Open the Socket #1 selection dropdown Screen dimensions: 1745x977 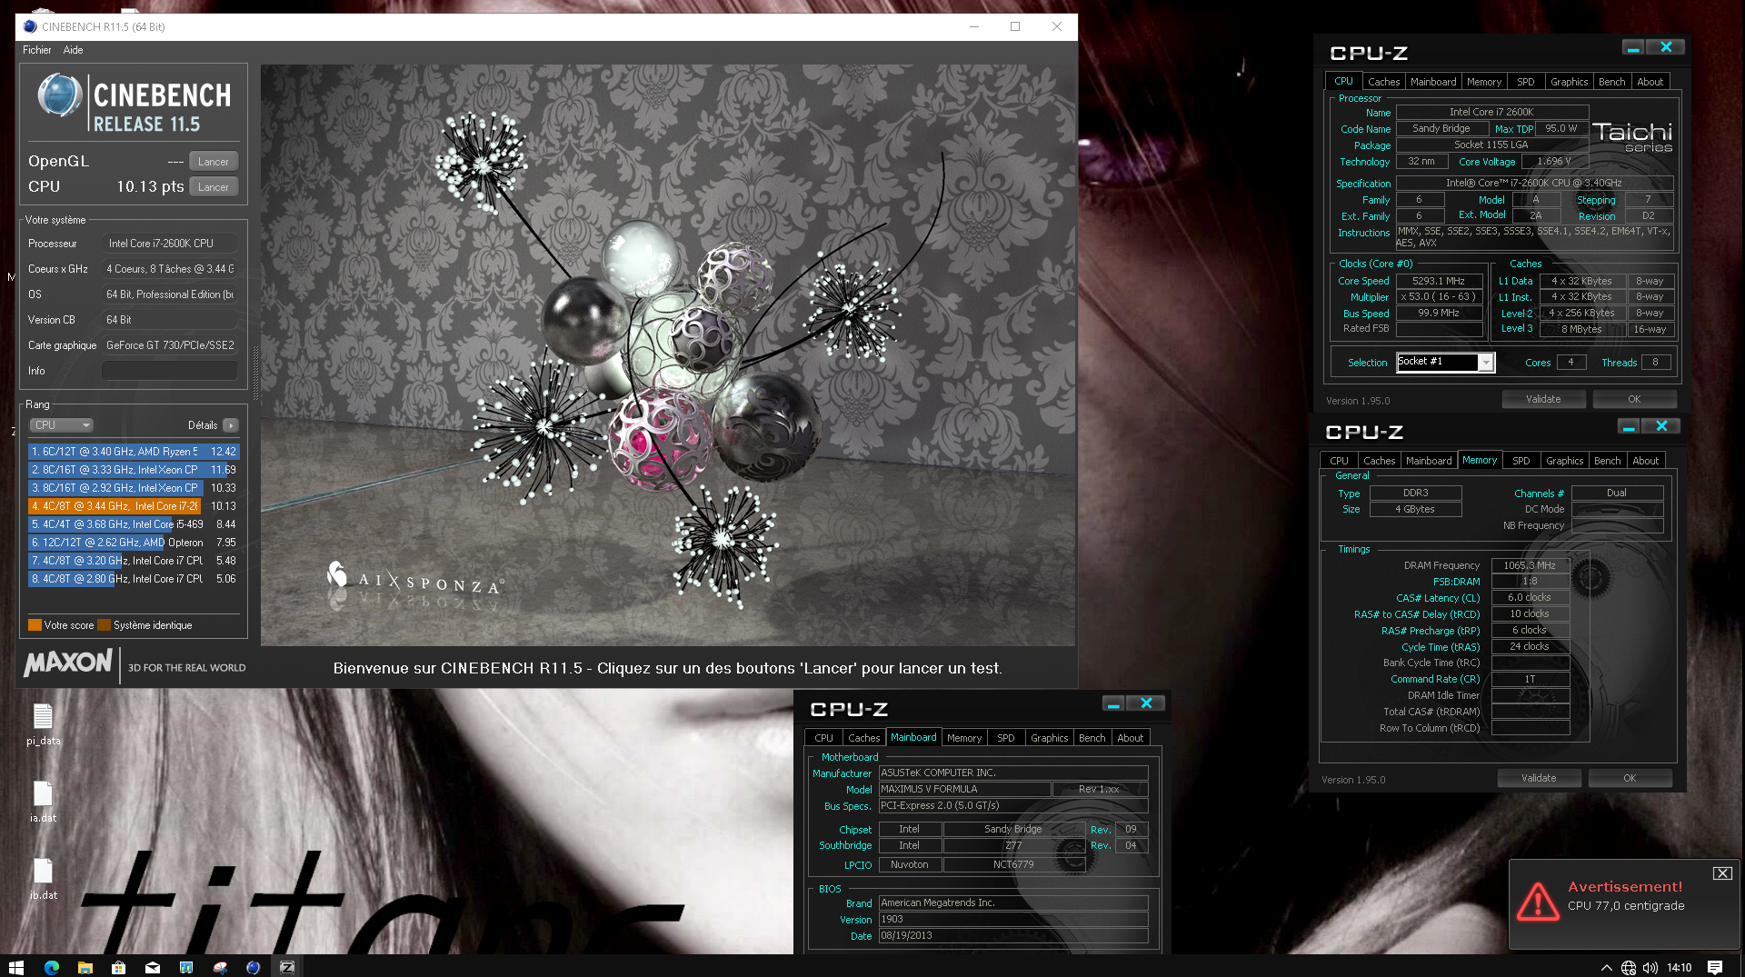(x=1445, y=362)
